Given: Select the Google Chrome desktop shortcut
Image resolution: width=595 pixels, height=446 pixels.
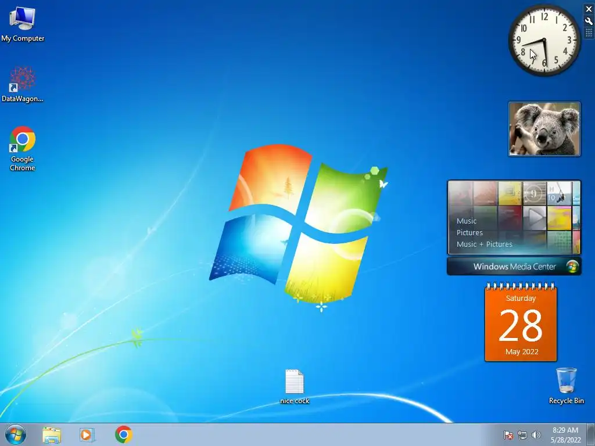Looking at the screenshot, I should click(23, 149).
